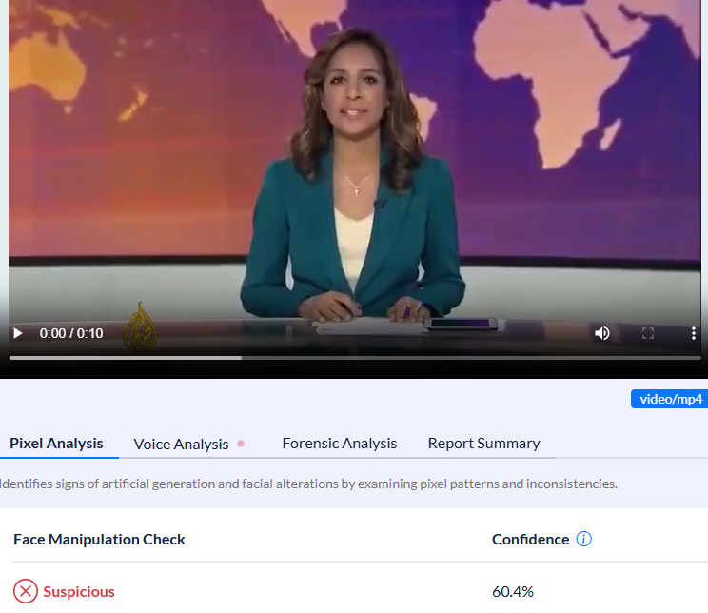This screenshot has width=708, height=613.
Task: Click the Confidence column header
Action: (530, 540)
